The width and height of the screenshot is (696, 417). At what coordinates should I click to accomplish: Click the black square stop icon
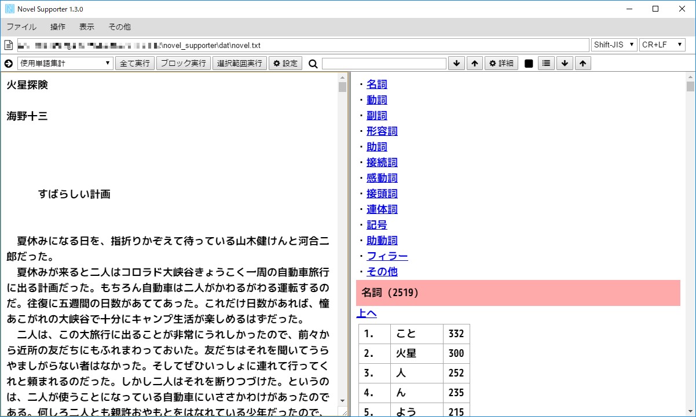click(528, 62)
